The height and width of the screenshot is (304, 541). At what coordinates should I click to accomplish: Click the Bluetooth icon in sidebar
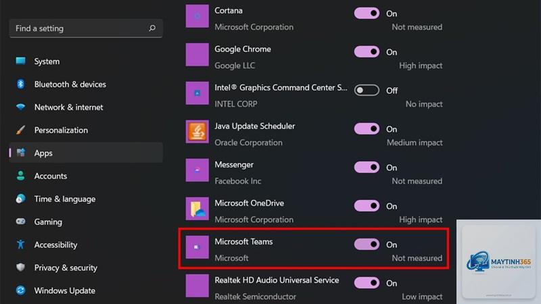coord(21,84)
